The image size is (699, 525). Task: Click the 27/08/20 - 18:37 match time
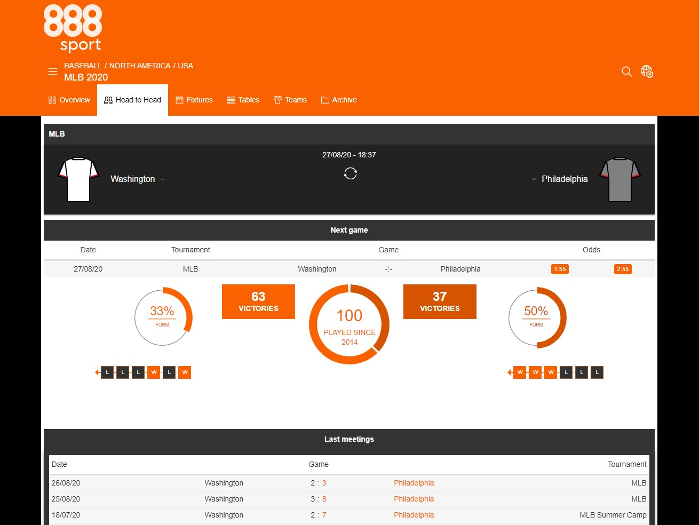(x=349, y=155)
